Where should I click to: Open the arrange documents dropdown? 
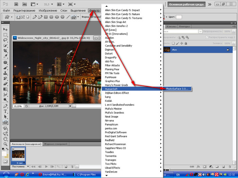point(61,4)
